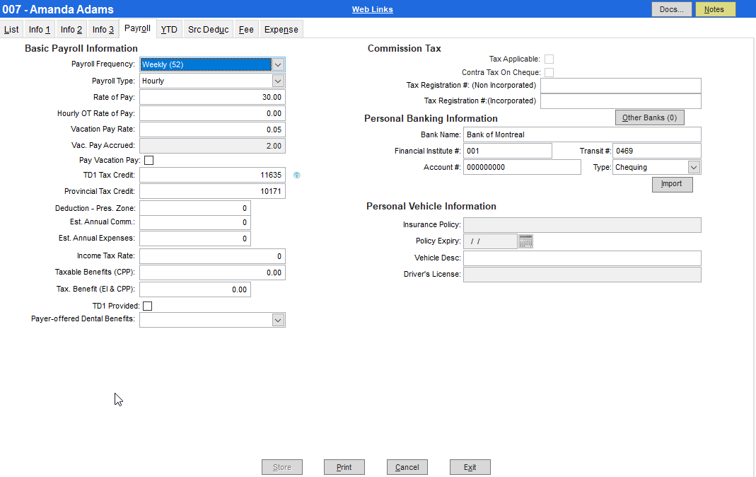Expand the Payroll Type dropdown

coord(278,80)
